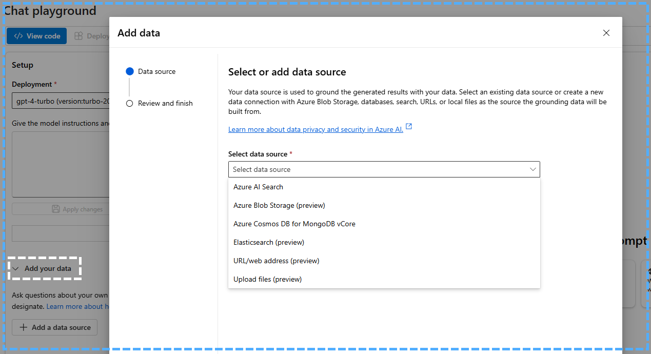Close the Add data dialog

coord(606,33)
